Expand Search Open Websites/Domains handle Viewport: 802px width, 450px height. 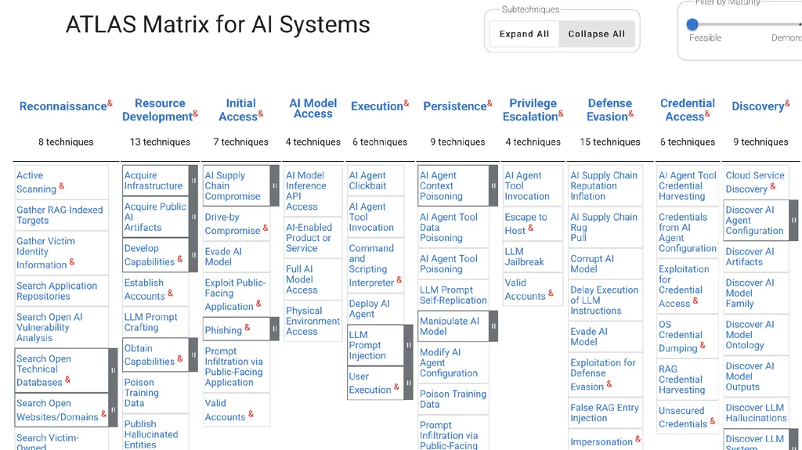click(113, 410)
